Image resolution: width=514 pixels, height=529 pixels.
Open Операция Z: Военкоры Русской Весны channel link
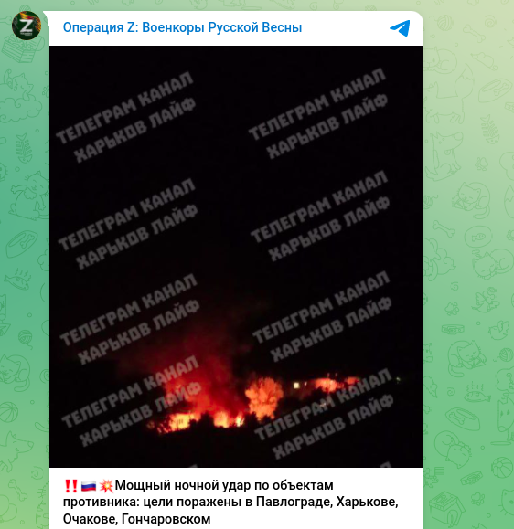coord(182,27)
